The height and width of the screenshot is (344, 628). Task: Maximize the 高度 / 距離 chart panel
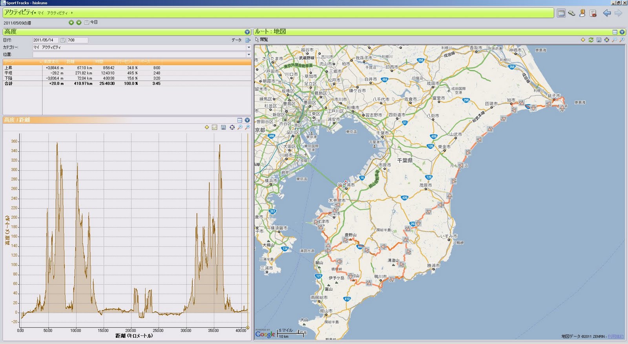coord(240,120)
